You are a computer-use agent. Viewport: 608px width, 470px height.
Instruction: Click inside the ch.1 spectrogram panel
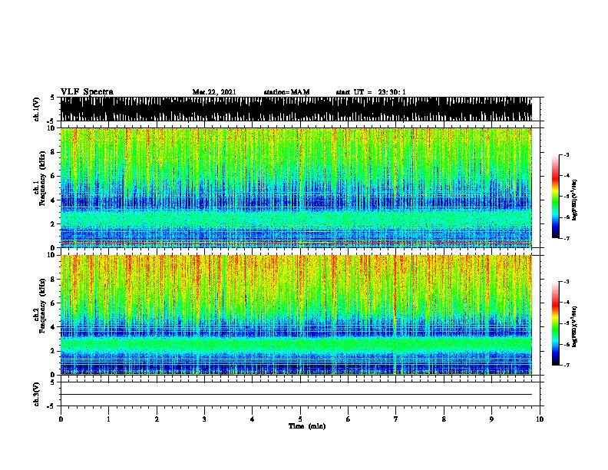click(296, 187)
